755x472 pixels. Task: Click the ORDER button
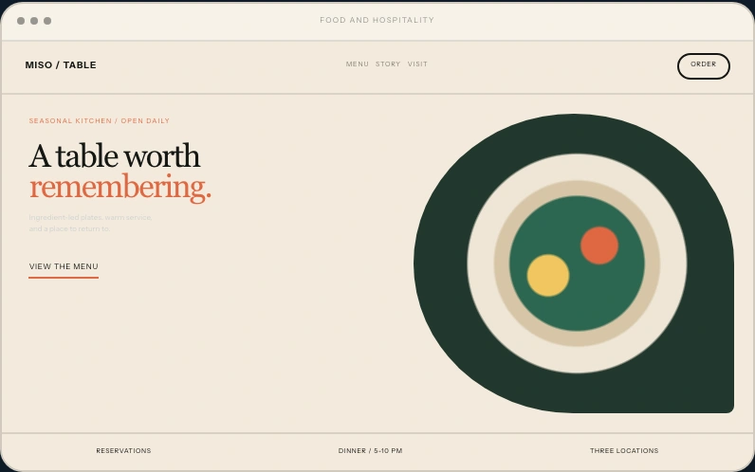pyautogui.click(x=704, y=66)
